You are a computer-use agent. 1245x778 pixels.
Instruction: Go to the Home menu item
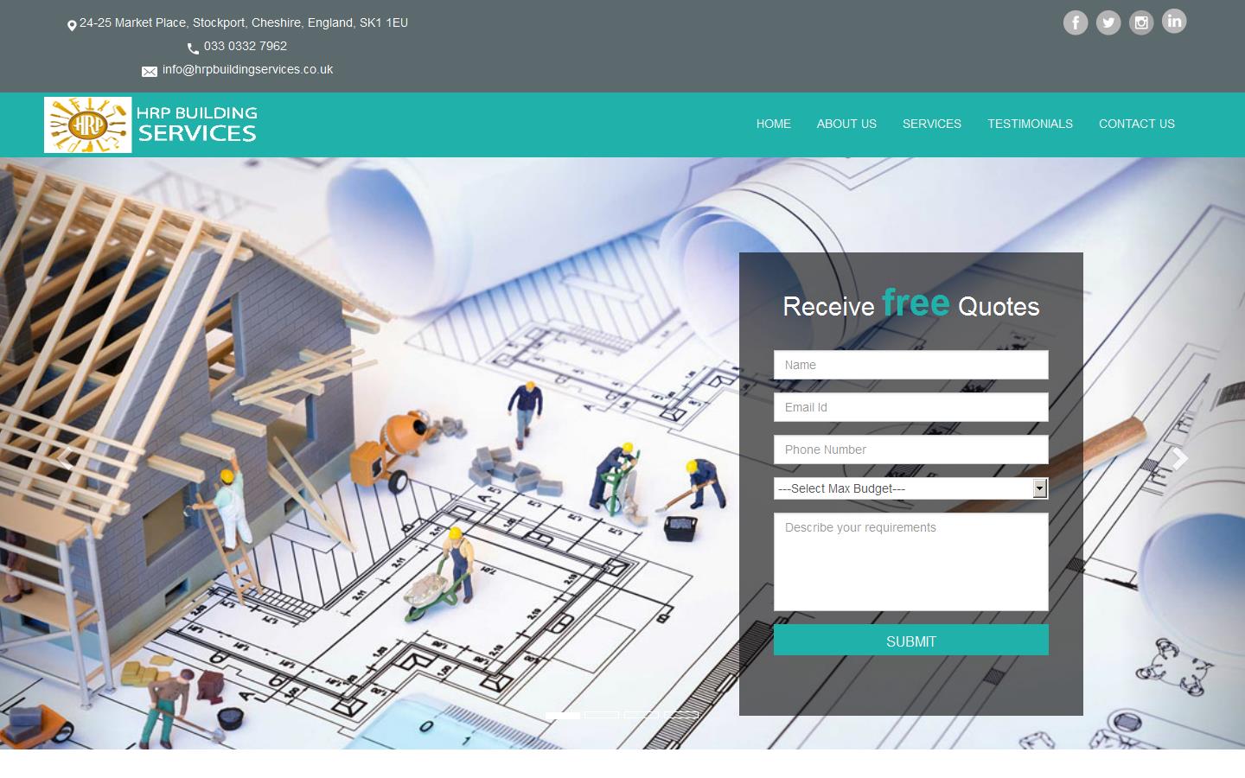pos(773,124)
